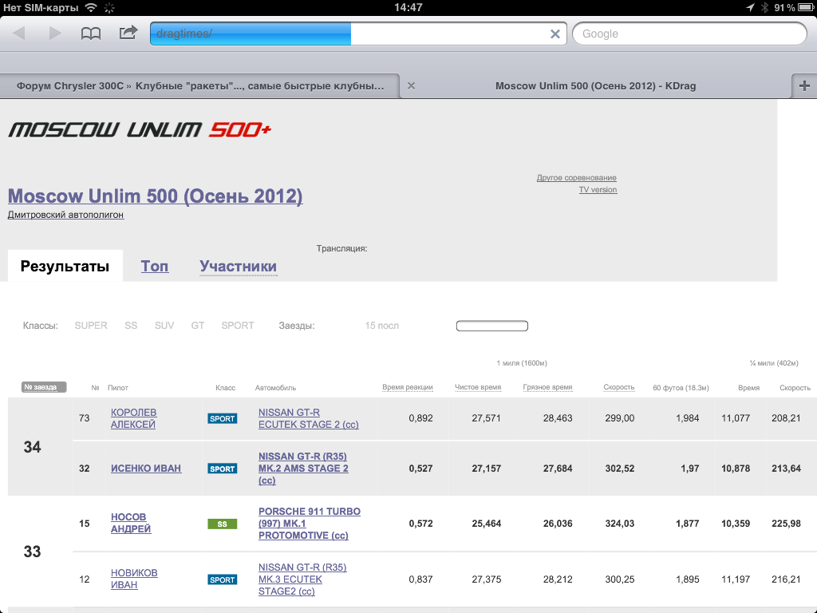Open pilot НОВИКОВ ИВАН link
Image resolution: width=817 pixels, height=613 pixels.
click(134, 579)
